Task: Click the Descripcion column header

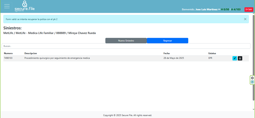Action: point(31,53)
